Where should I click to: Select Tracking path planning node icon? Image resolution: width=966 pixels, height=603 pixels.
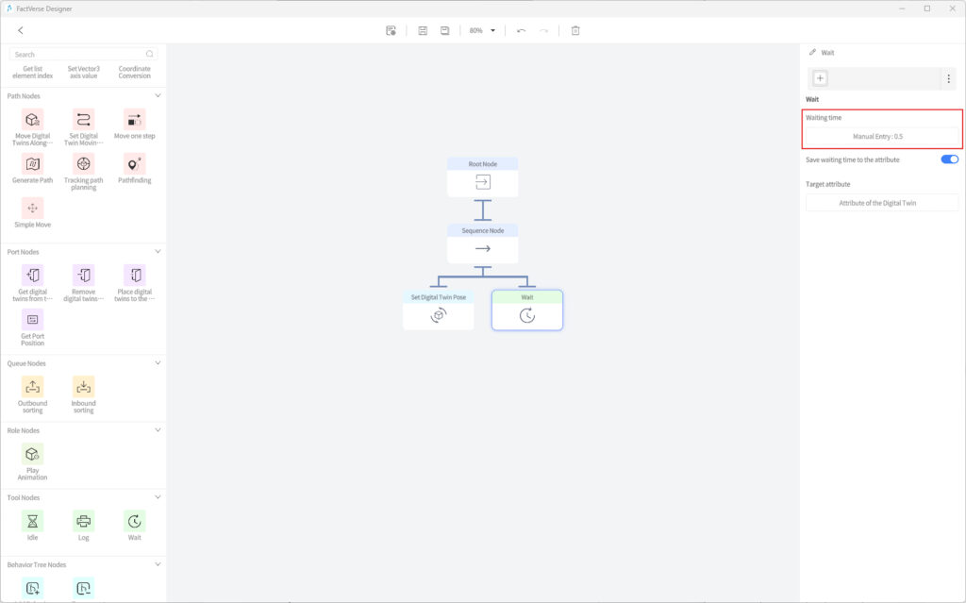83,164
